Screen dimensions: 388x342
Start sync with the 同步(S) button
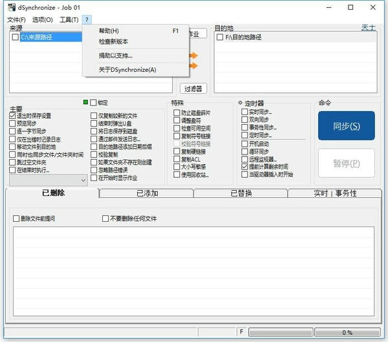347,125
